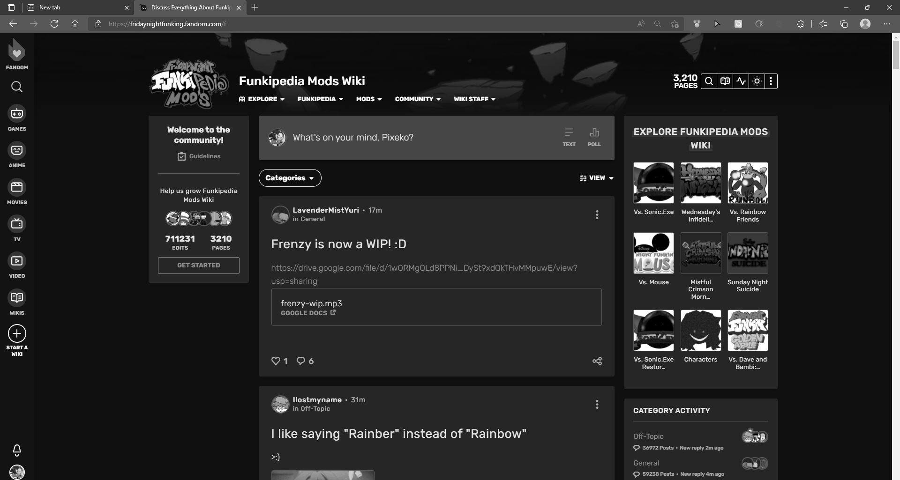Open the wiki header more options menu
This screenshot has height=480, width=900.
click(x=771, y=81)
